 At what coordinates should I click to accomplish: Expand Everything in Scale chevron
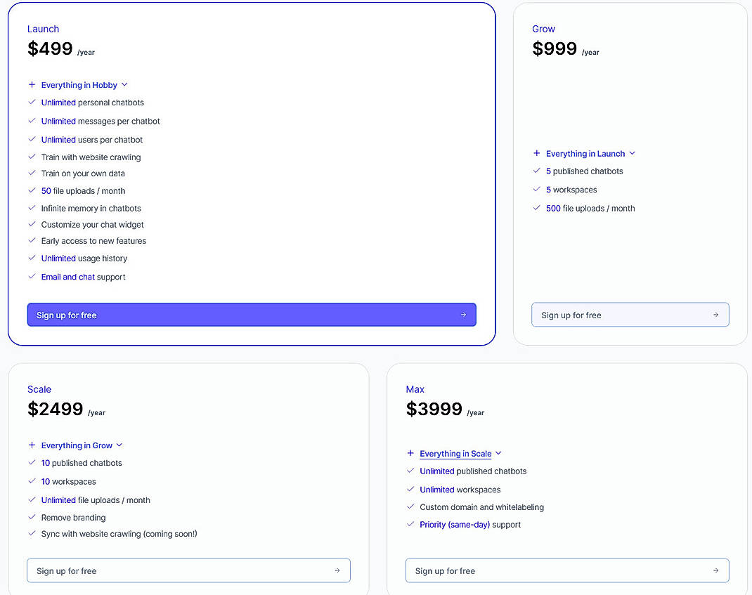pyautogui.click(x=498, y=454)
